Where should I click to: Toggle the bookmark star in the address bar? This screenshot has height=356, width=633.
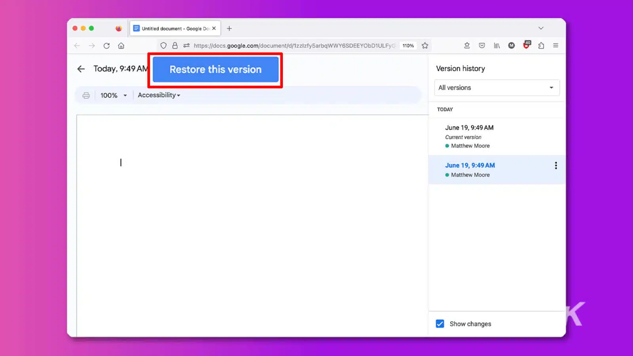(425, 45)
